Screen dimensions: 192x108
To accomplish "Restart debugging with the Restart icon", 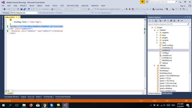I will 133,9.
